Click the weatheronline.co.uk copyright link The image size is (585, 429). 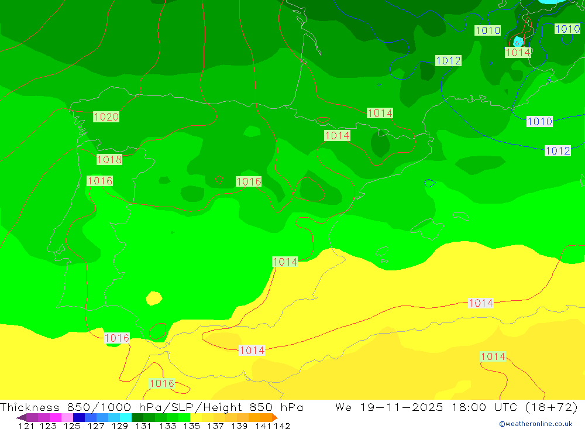pyautogui.click(x=536, y=424)
